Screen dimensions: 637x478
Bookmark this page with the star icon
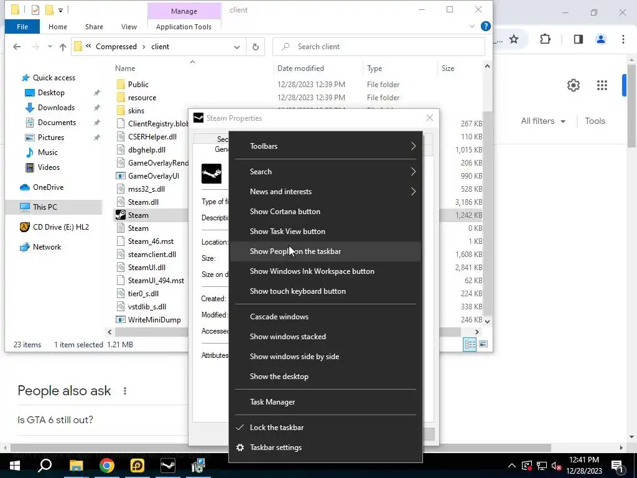pyautogui.click(x=514, y=39)
